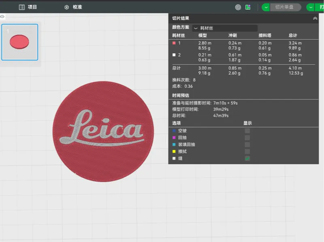The image size is (324, 242).
Task: Click the 成本: 0.36 line
Action: [183, 86]
